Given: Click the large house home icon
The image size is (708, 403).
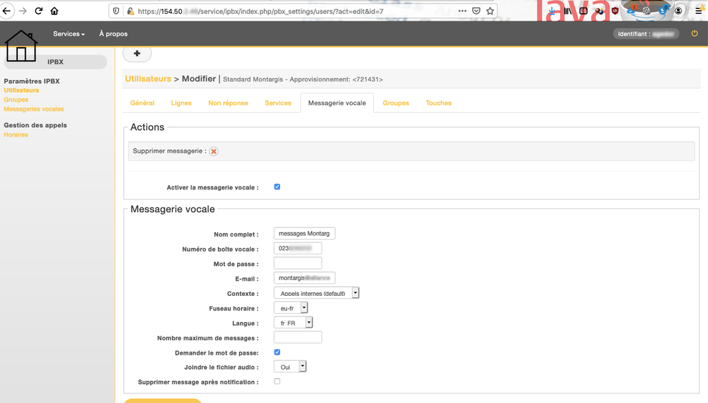Looking at the screenshot, I should 21,46.
